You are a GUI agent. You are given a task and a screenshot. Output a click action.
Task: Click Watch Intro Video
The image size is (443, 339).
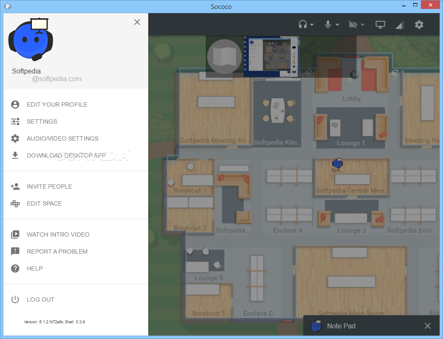pyautogui.click(x=58, y=234)
